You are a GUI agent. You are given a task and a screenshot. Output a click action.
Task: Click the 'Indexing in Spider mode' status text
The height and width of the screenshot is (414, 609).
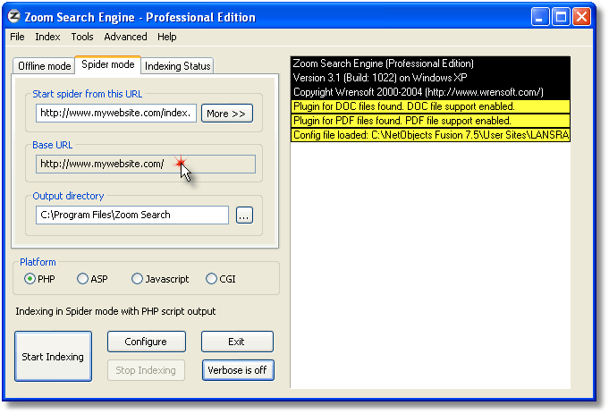115,311
